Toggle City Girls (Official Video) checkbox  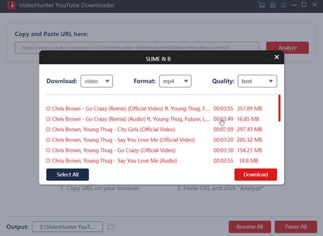pyautogui.click(x=48, y=130)
